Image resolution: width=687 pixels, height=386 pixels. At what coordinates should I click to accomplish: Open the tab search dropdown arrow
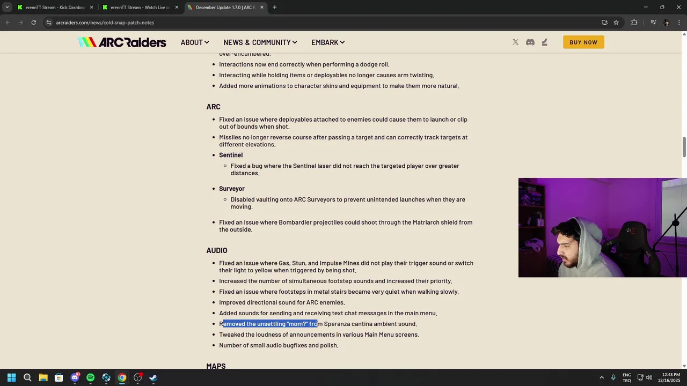[7, 8]
